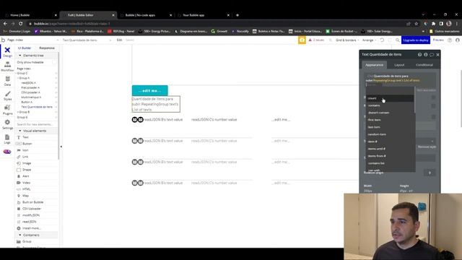Toggle first checkbox in property editor
The image size is (462, 260).
coord(433,97)
